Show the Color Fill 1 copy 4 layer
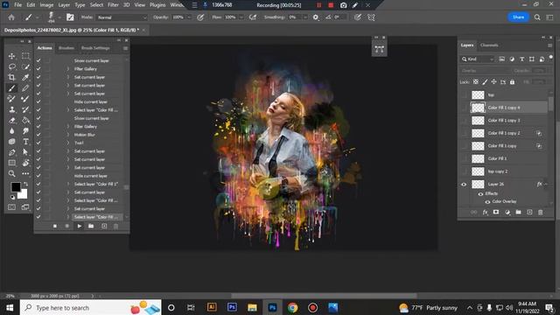The width and height of the screenshot is (560, 315). click(x=464, y=108)
